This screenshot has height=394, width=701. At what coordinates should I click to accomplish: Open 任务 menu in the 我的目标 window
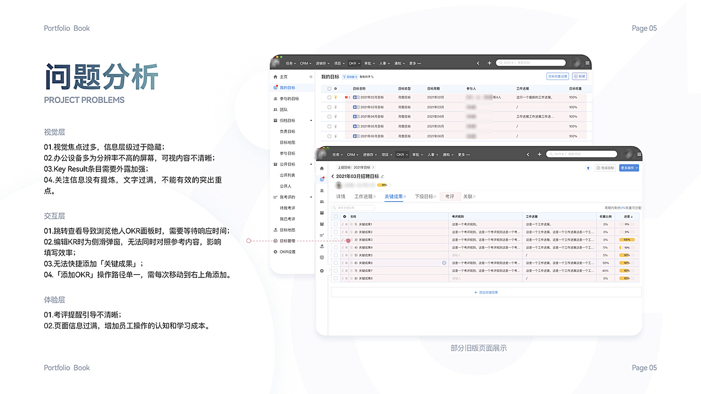click(x=291, y=63)
